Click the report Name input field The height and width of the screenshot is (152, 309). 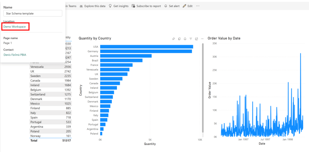tap(33, 14)
